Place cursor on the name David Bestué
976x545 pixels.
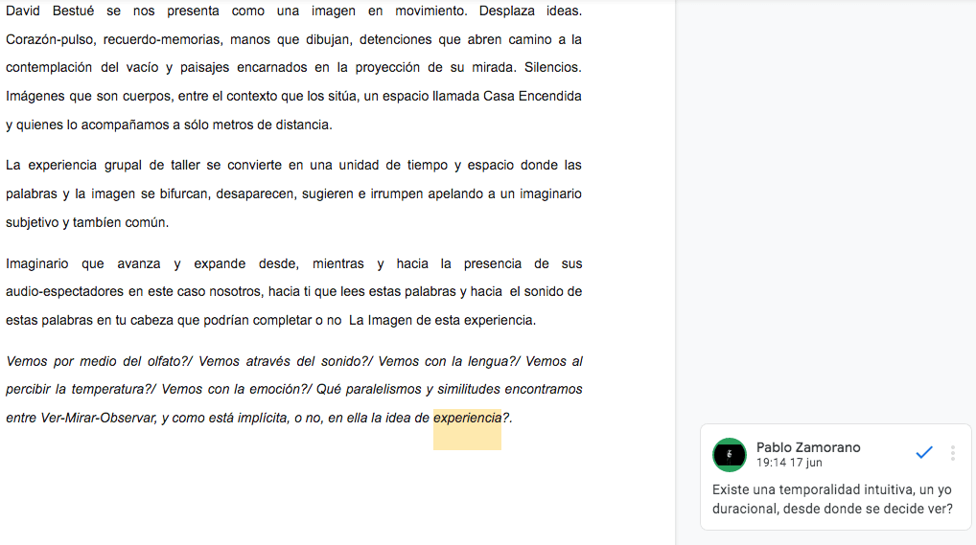[x=45, y=11]
